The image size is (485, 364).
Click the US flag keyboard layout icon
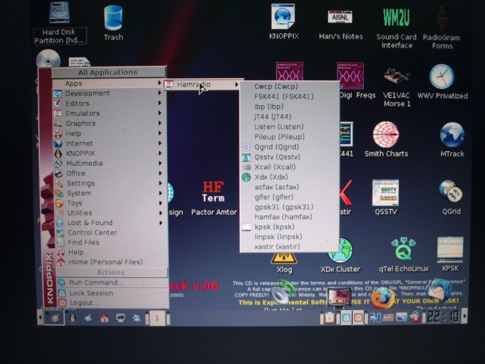[388, 317]
